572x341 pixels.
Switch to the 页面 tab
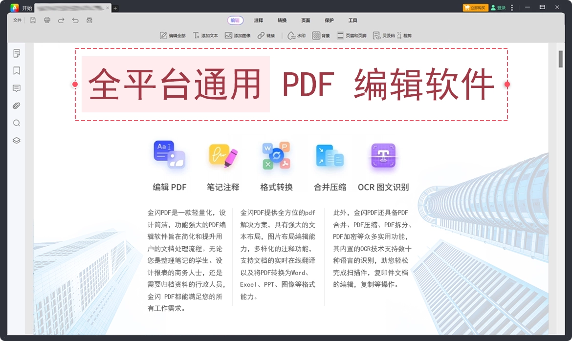point(306,21)
